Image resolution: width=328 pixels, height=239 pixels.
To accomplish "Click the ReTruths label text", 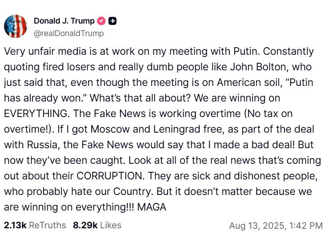I will (47, 226).
